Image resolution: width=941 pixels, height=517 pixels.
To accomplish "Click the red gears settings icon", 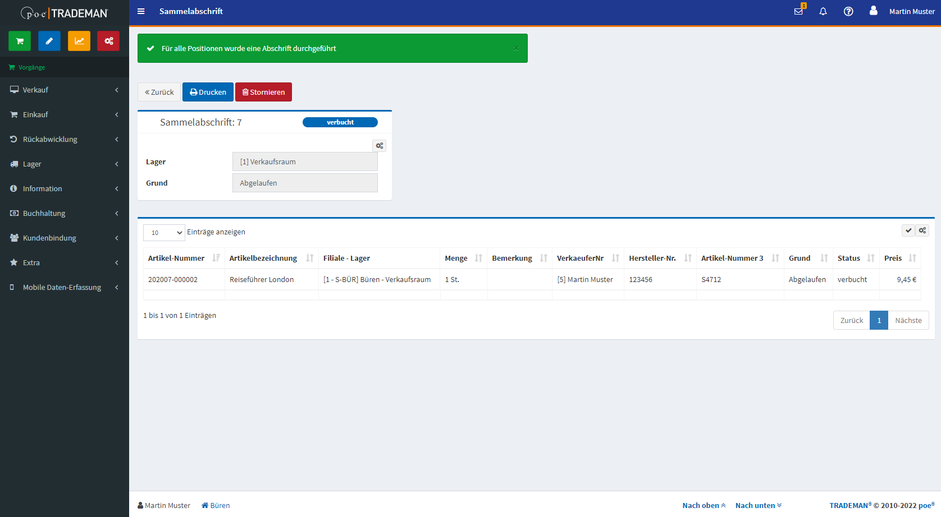I will pyautogui.click(x=108, y=41).
